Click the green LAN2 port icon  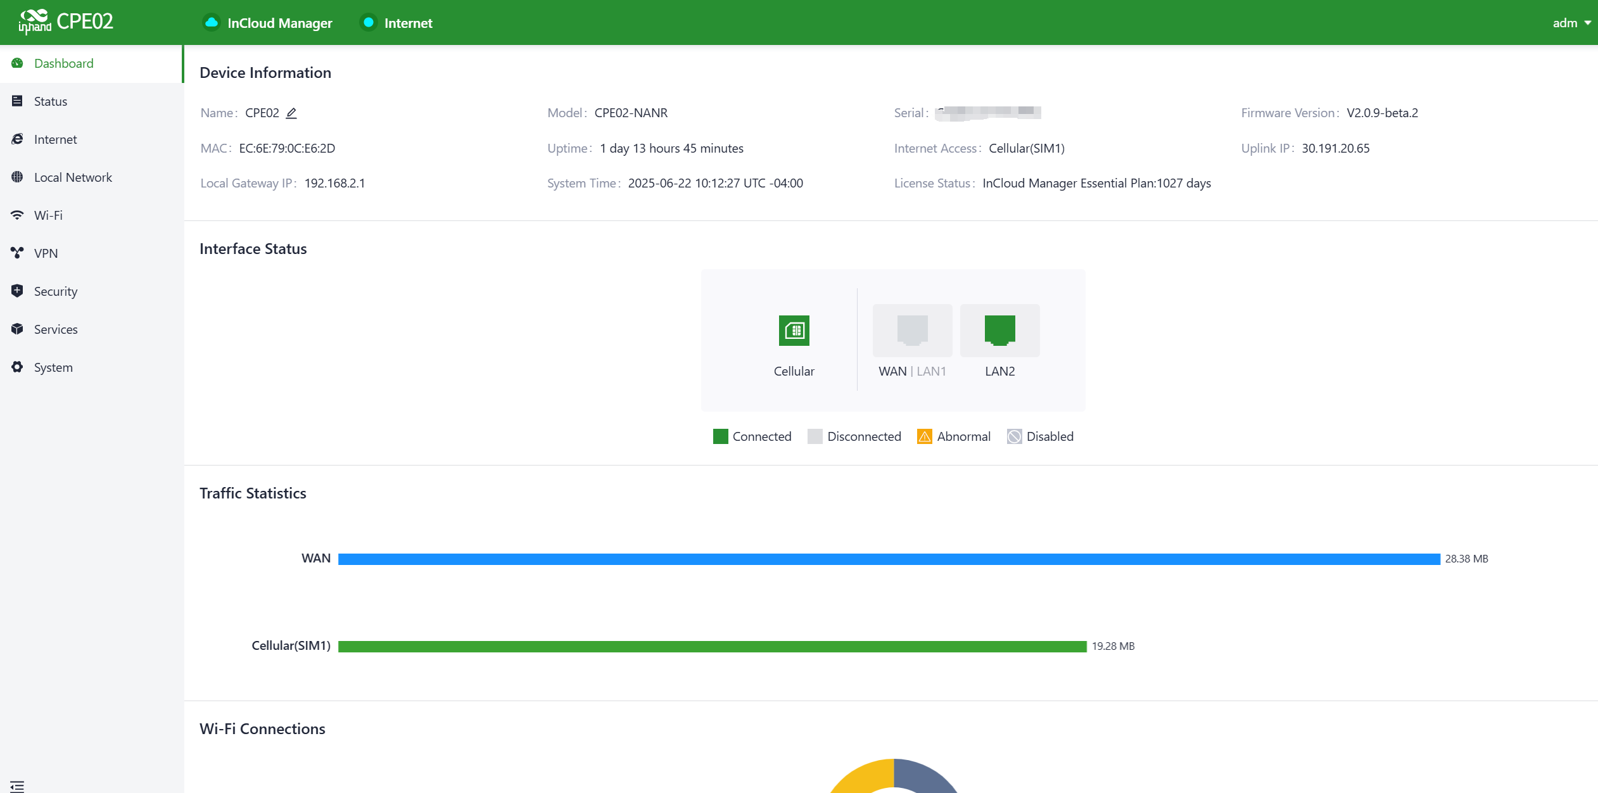(999, 331)
